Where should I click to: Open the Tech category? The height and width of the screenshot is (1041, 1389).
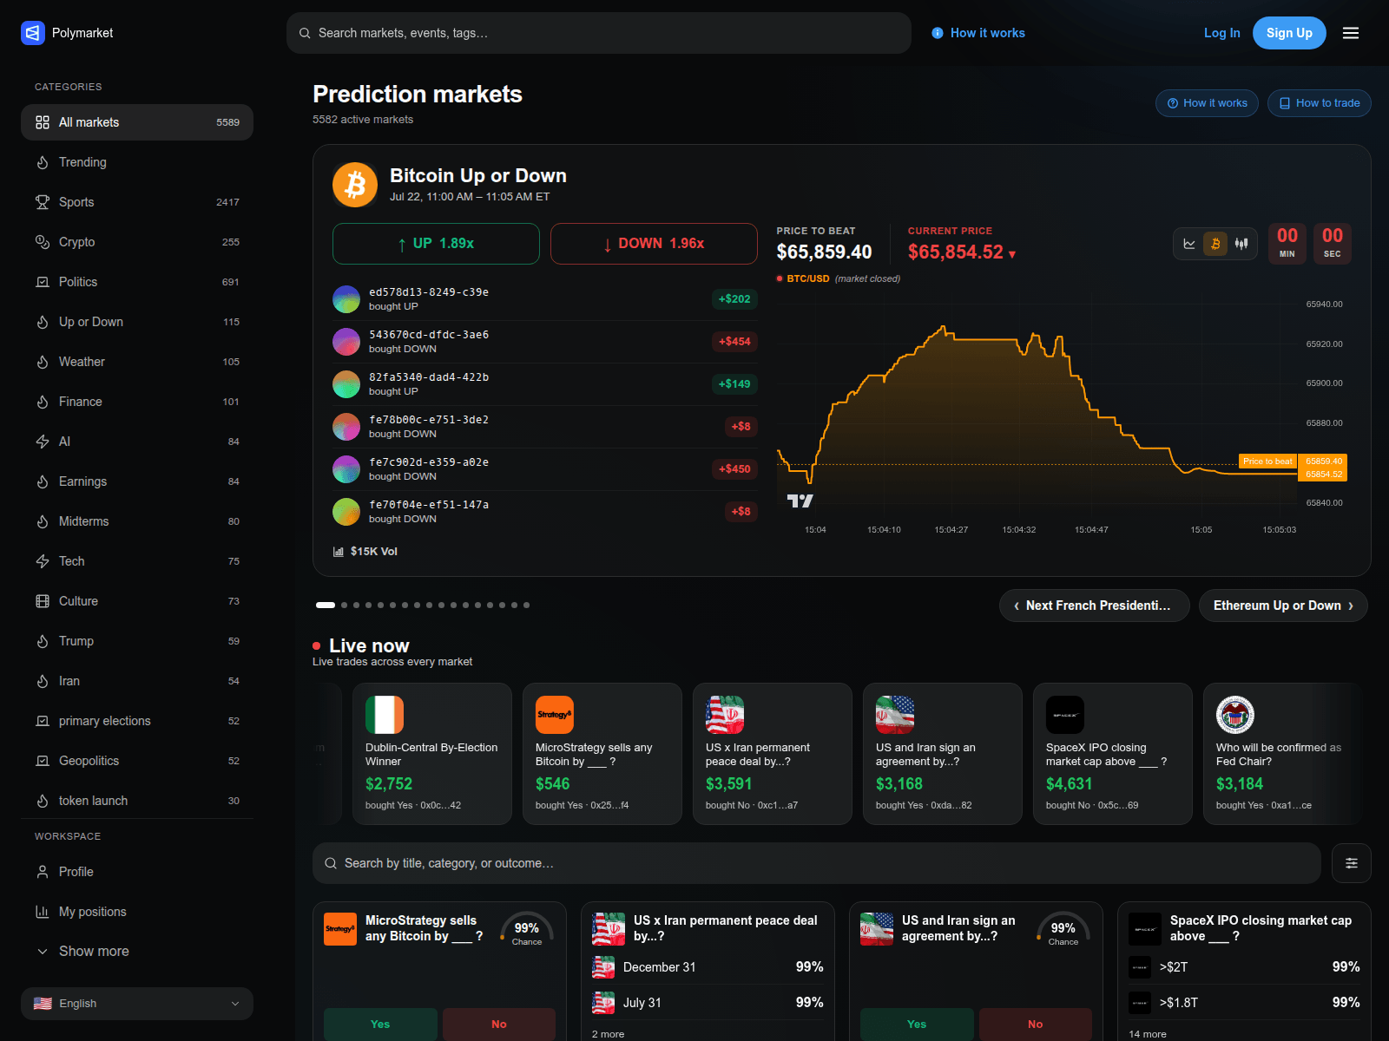point(137,561)
